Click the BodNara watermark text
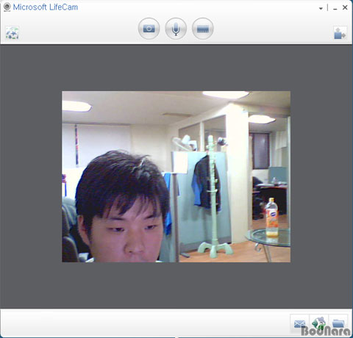Viewport: 353px width, 338px height. 326,331
